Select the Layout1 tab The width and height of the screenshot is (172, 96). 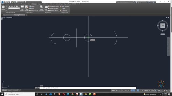pyautogui.click(x=10, y=90)
